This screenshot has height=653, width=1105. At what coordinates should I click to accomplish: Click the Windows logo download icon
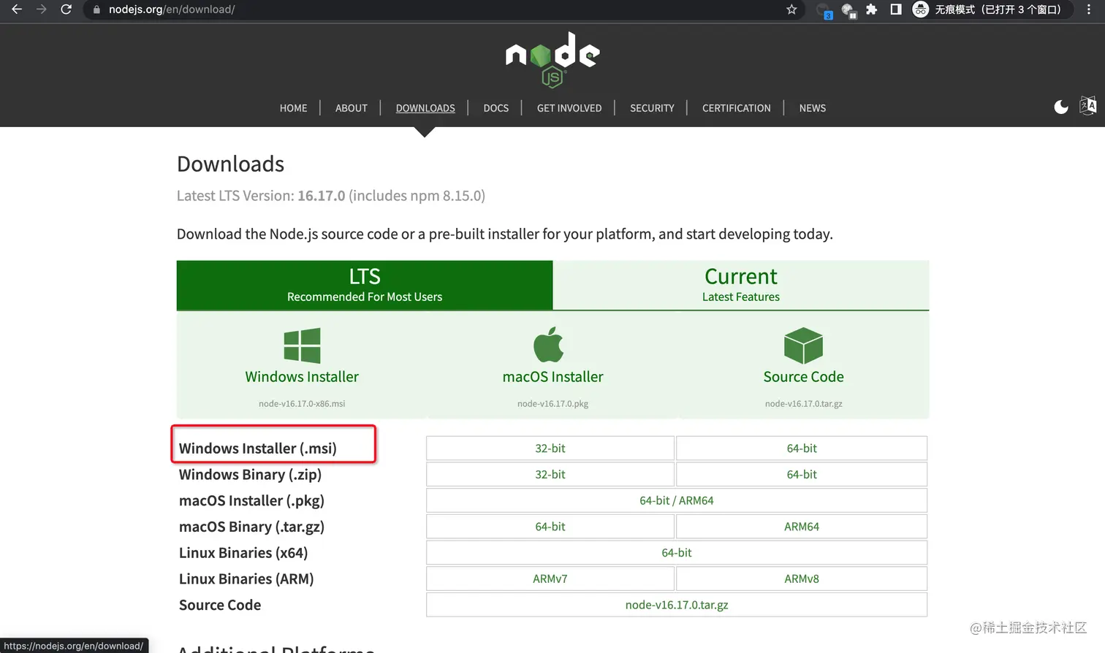(x=302, y=345)
